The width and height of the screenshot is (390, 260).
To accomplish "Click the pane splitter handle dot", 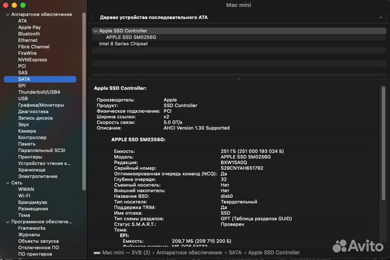I will (x=239, y=78).
